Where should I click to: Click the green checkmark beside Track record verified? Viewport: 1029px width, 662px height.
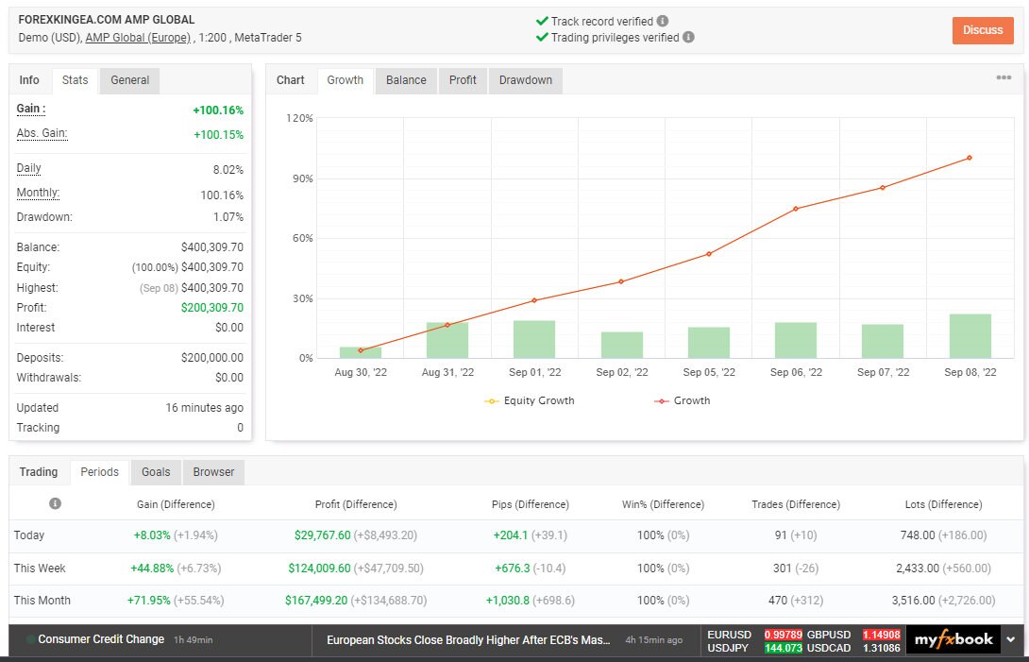tap(543, 19)
